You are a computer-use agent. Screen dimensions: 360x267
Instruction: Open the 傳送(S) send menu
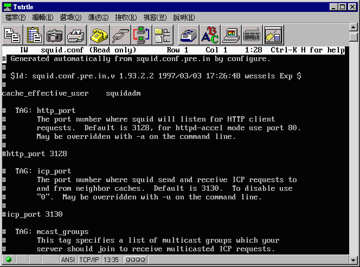[98, 17]
